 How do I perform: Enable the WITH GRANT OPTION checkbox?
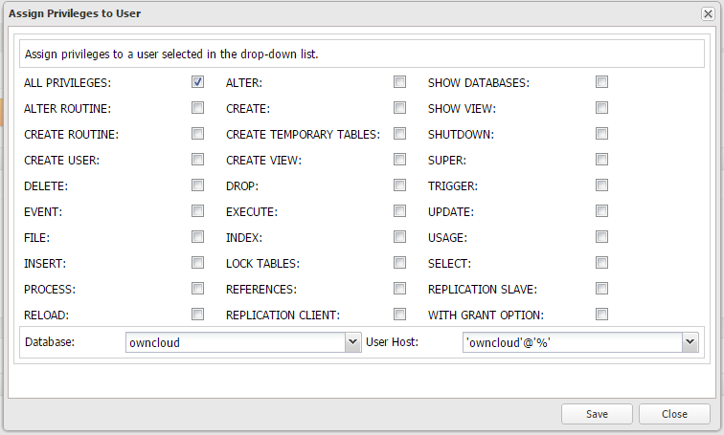(x=602, y=315)
